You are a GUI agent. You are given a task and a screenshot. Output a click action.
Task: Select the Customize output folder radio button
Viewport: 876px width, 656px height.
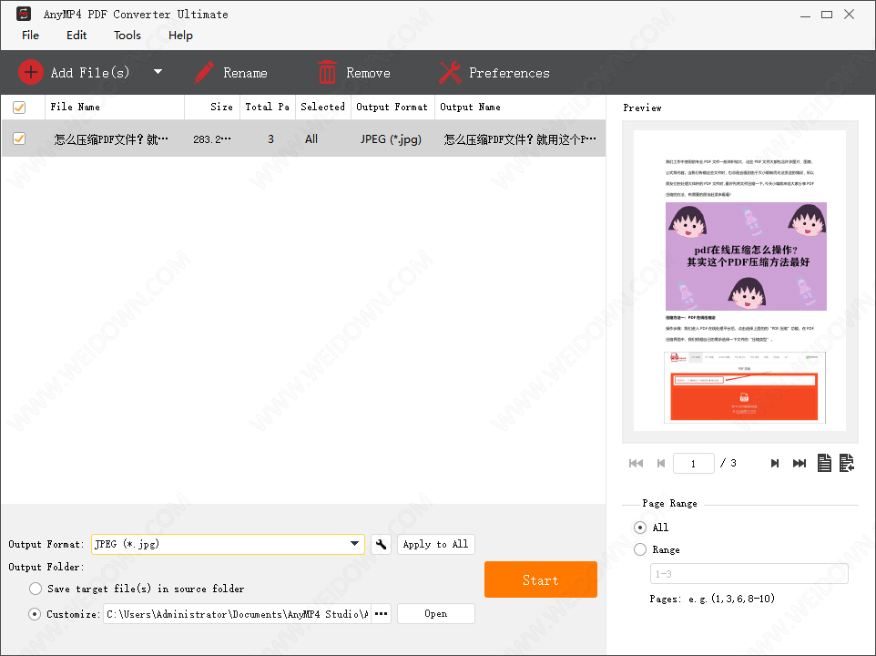pyautogui.click(x=35, y=614)
